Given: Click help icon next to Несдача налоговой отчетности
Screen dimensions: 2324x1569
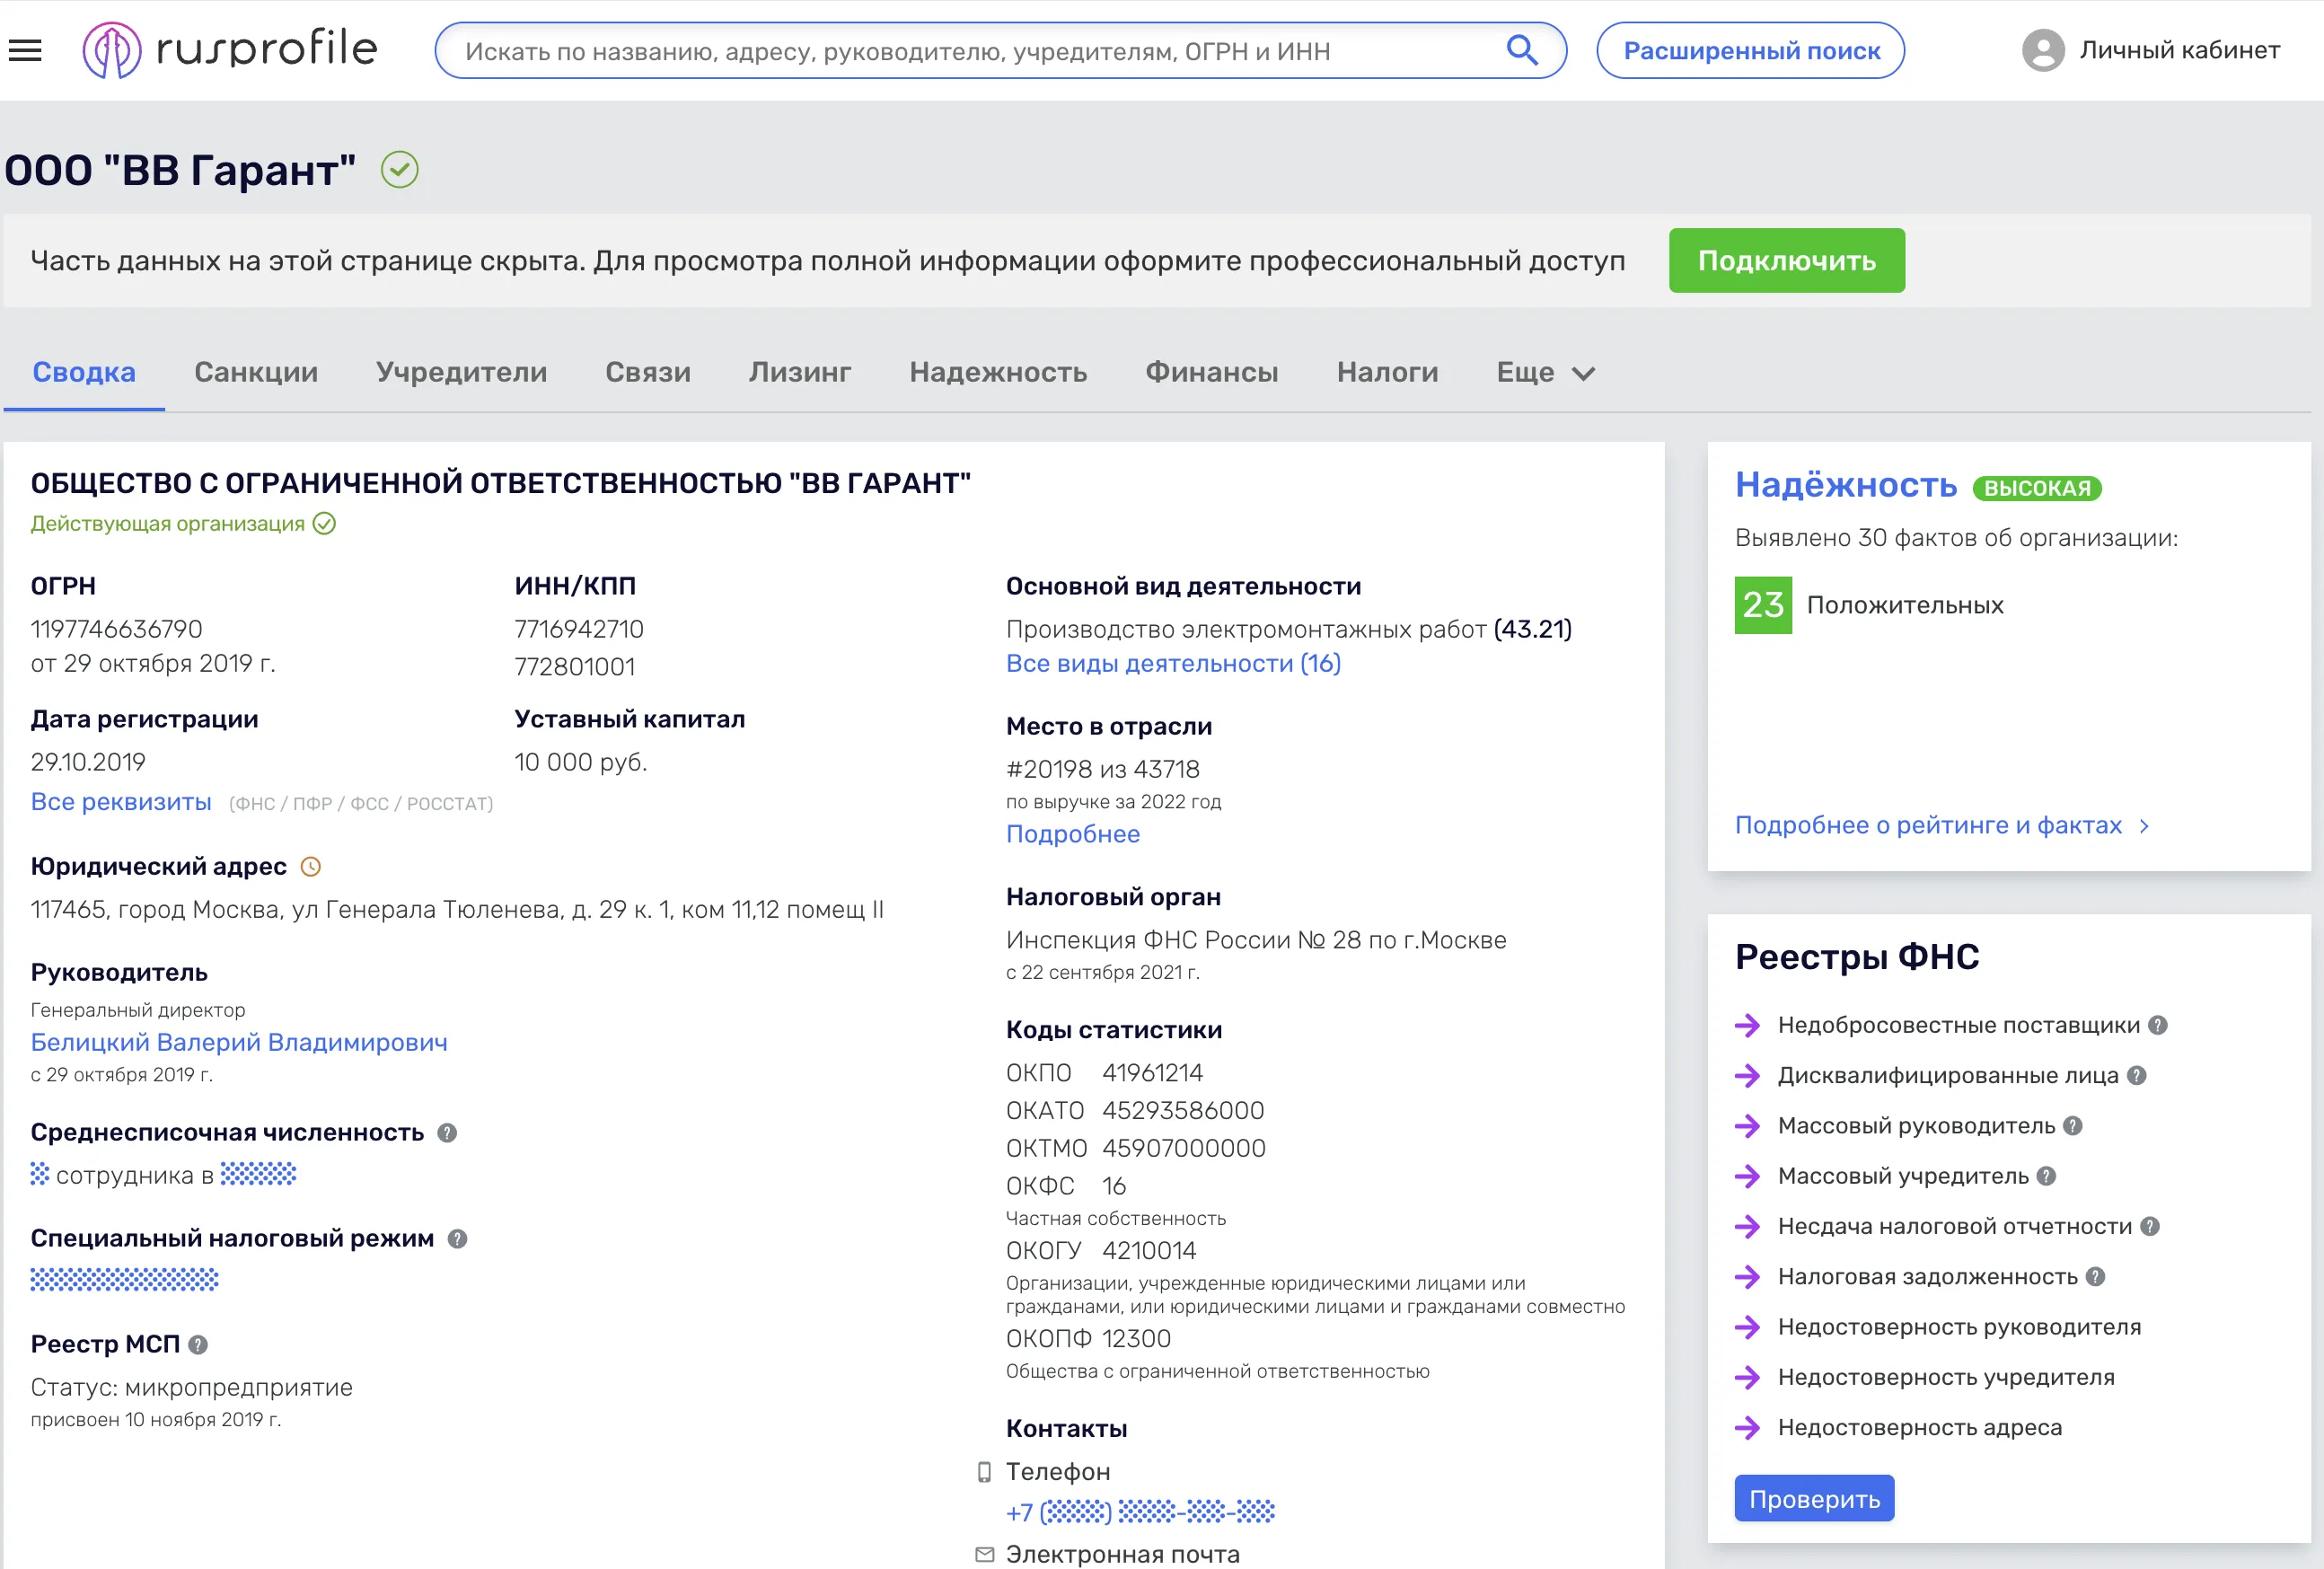Looking at the screenshot, I should coord(2150,1227).
